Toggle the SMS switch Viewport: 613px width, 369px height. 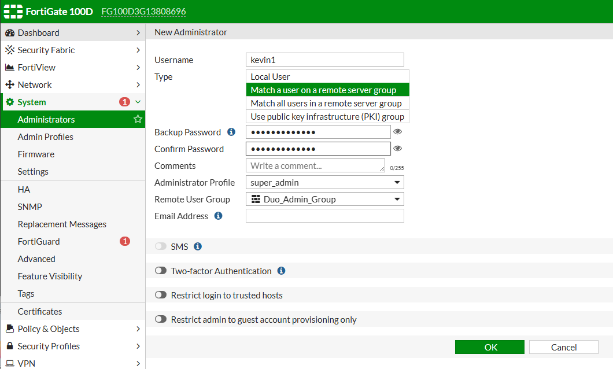coord(161,246)
